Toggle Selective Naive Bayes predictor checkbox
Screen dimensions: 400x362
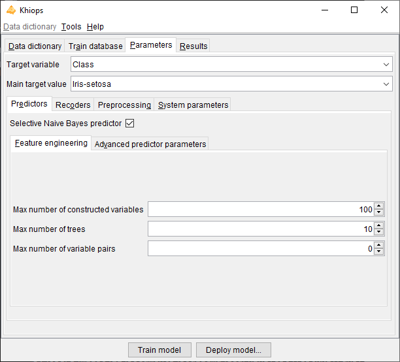[129, 123]
